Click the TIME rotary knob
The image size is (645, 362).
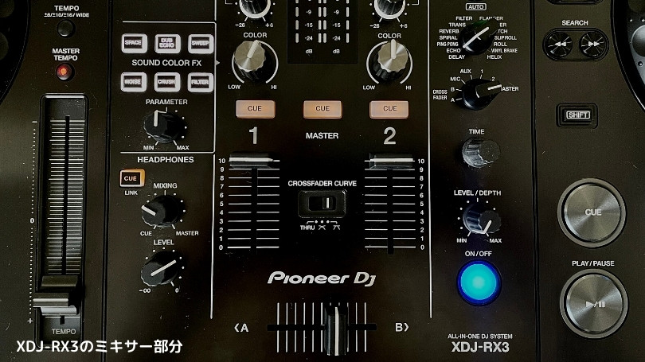pyautogui.click(x=480, y=153)
